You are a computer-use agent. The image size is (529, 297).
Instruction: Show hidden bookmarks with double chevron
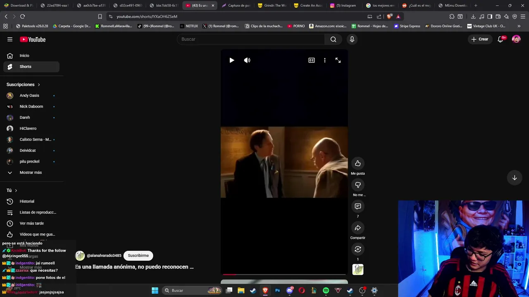coord(519,26)
